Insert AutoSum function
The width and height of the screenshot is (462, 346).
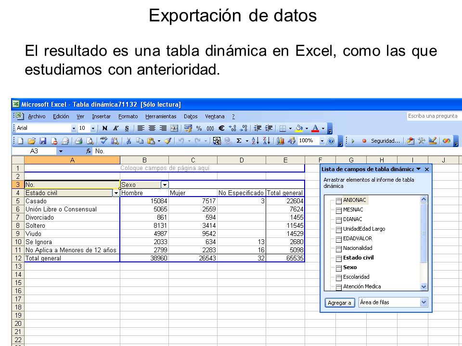[239, 141]
